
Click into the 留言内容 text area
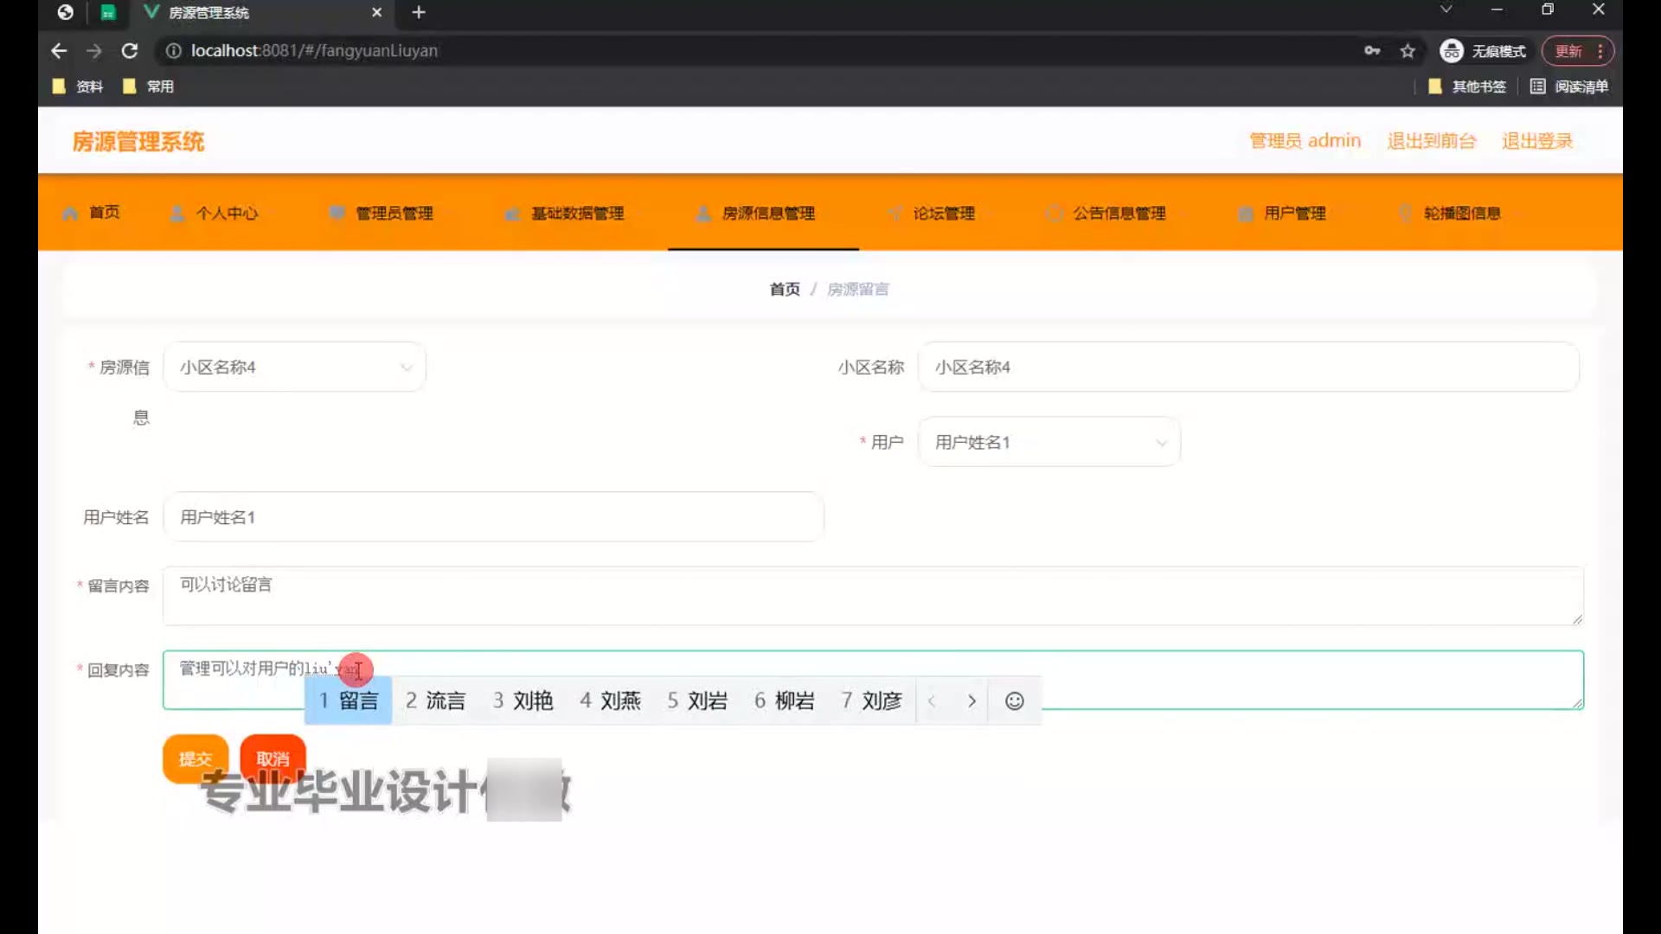click(x=865, y=597)
